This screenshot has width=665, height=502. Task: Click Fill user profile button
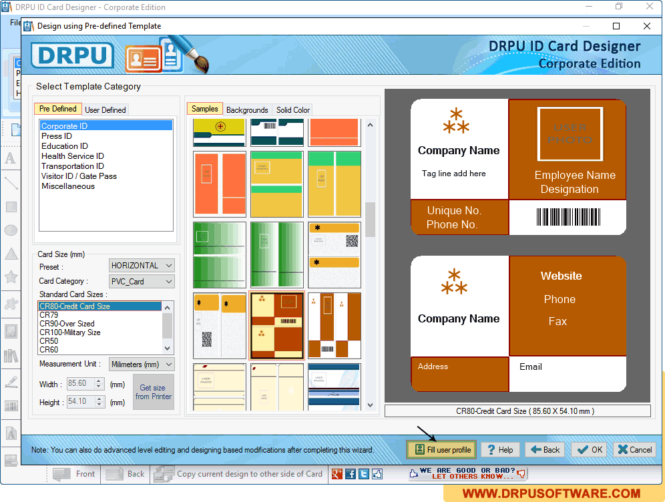coord(442,450)
